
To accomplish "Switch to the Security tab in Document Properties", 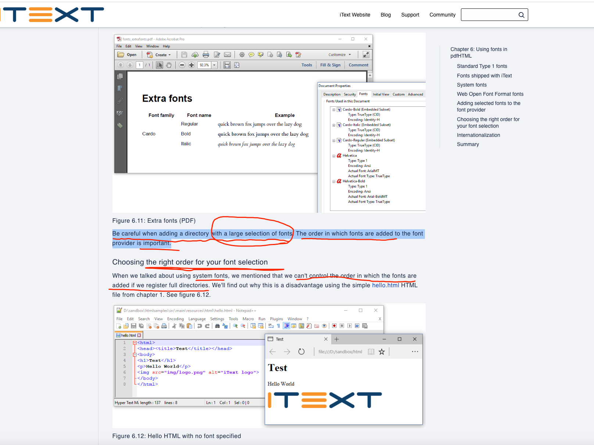I will click(350, 94).
